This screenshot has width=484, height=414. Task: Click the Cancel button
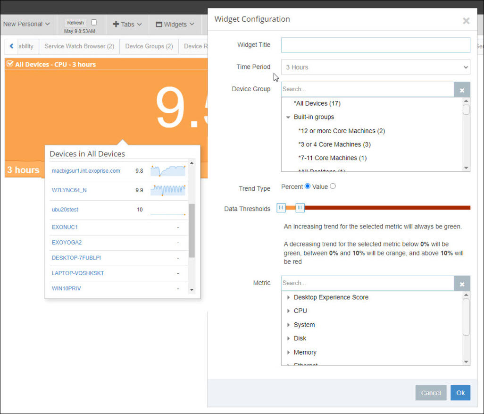430,393
